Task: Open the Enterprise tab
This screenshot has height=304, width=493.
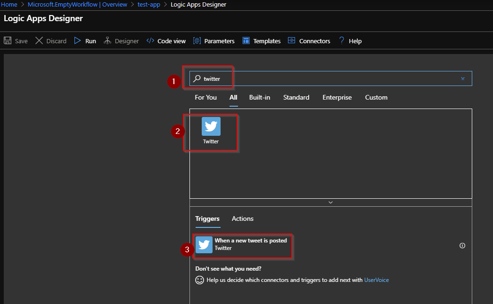Action: [x=337, y=97]
